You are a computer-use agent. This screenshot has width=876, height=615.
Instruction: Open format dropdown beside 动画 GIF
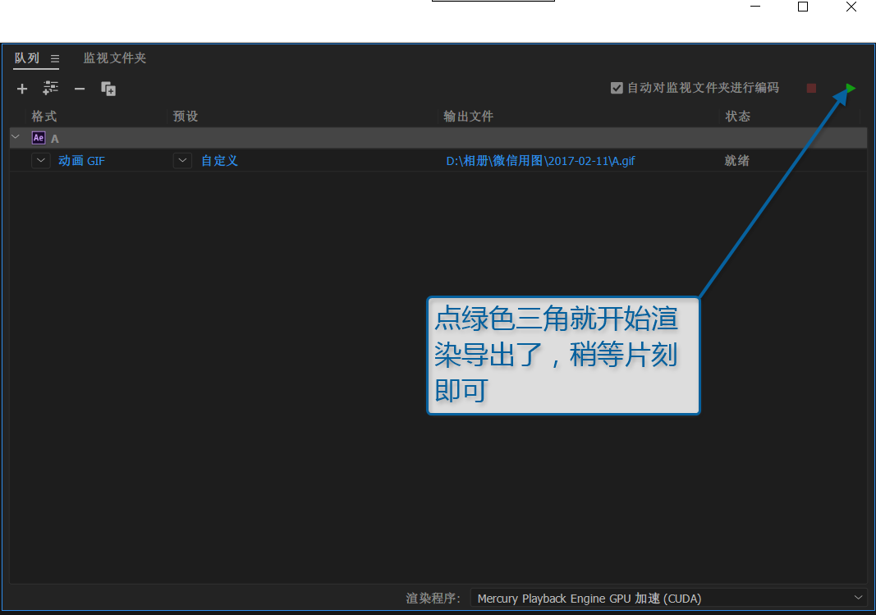tap(41, 160)
